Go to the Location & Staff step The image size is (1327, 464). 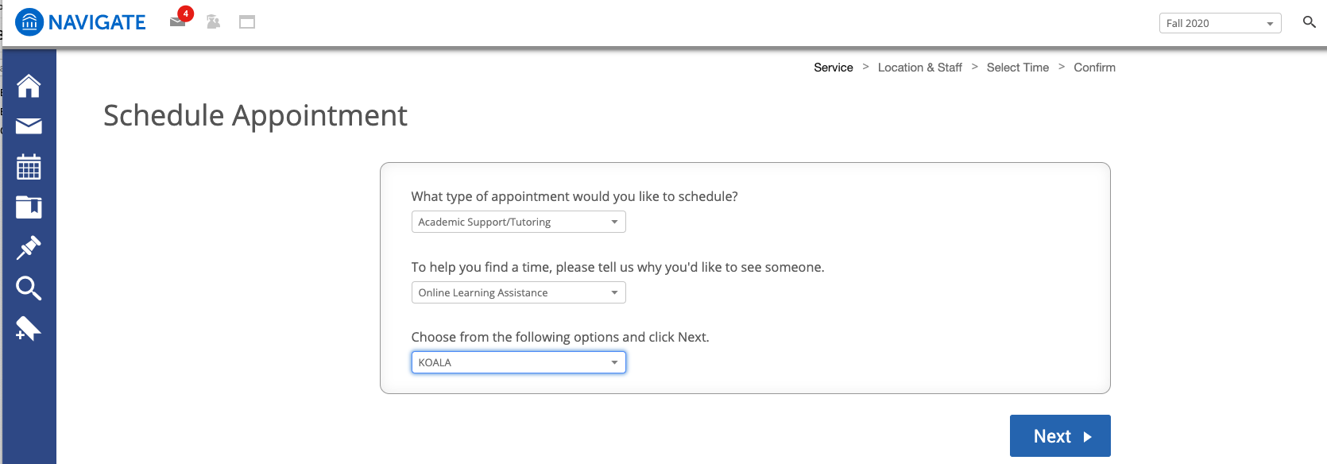click(919, 68)
